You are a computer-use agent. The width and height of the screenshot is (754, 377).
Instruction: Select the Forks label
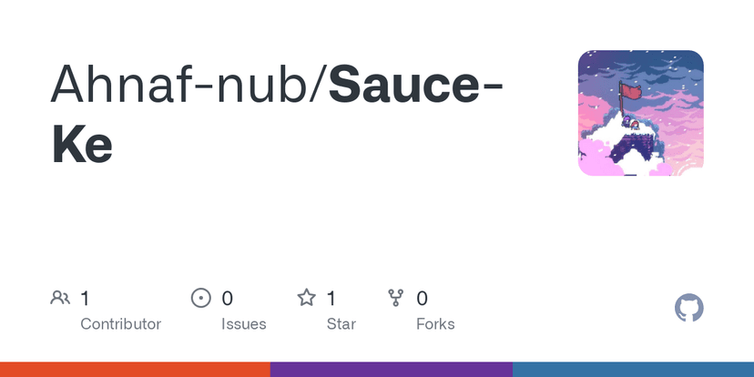435,323
